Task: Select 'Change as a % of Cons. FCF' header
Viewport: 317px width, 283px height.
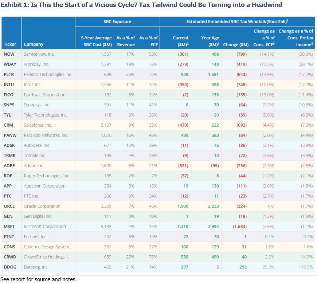Action: (264, 38)
